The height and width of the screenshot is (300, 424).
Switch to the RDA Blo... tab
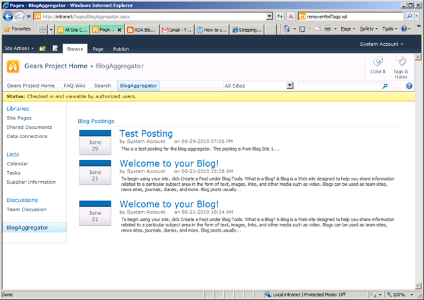[x=141, y=30]
